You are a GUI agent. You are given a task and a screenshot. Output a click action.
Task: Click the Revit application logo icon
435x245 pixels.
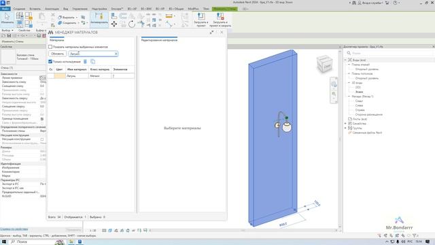[x=2, y=3]
